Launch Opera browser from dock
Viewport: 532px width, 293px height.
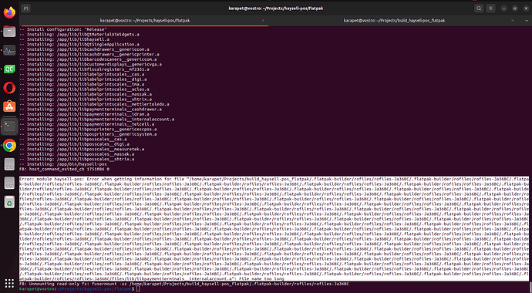[9, 88]
